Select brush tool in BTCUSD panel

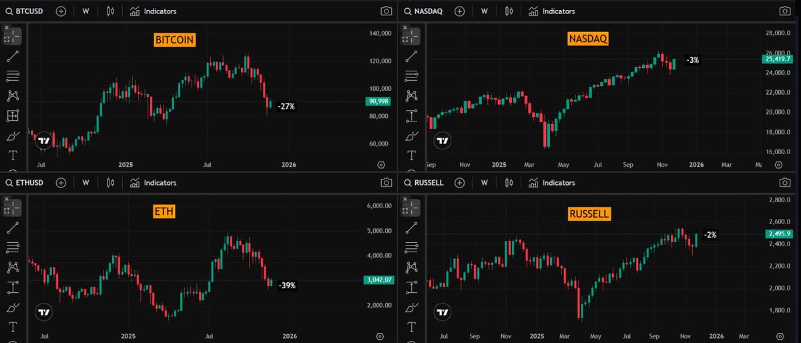[13, 136]
